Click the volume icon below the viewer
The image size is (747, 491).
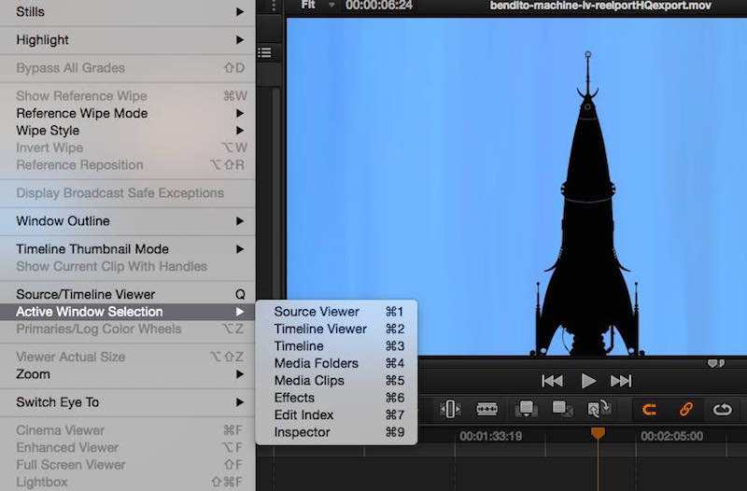(x=716, y=364)
